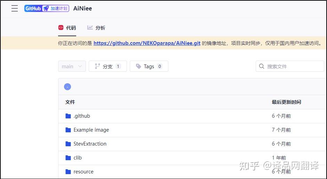The height and width of the screenshot is (179, 327).
Task: Open the StevExtraction folder name
Action: (x=90, y=144)
